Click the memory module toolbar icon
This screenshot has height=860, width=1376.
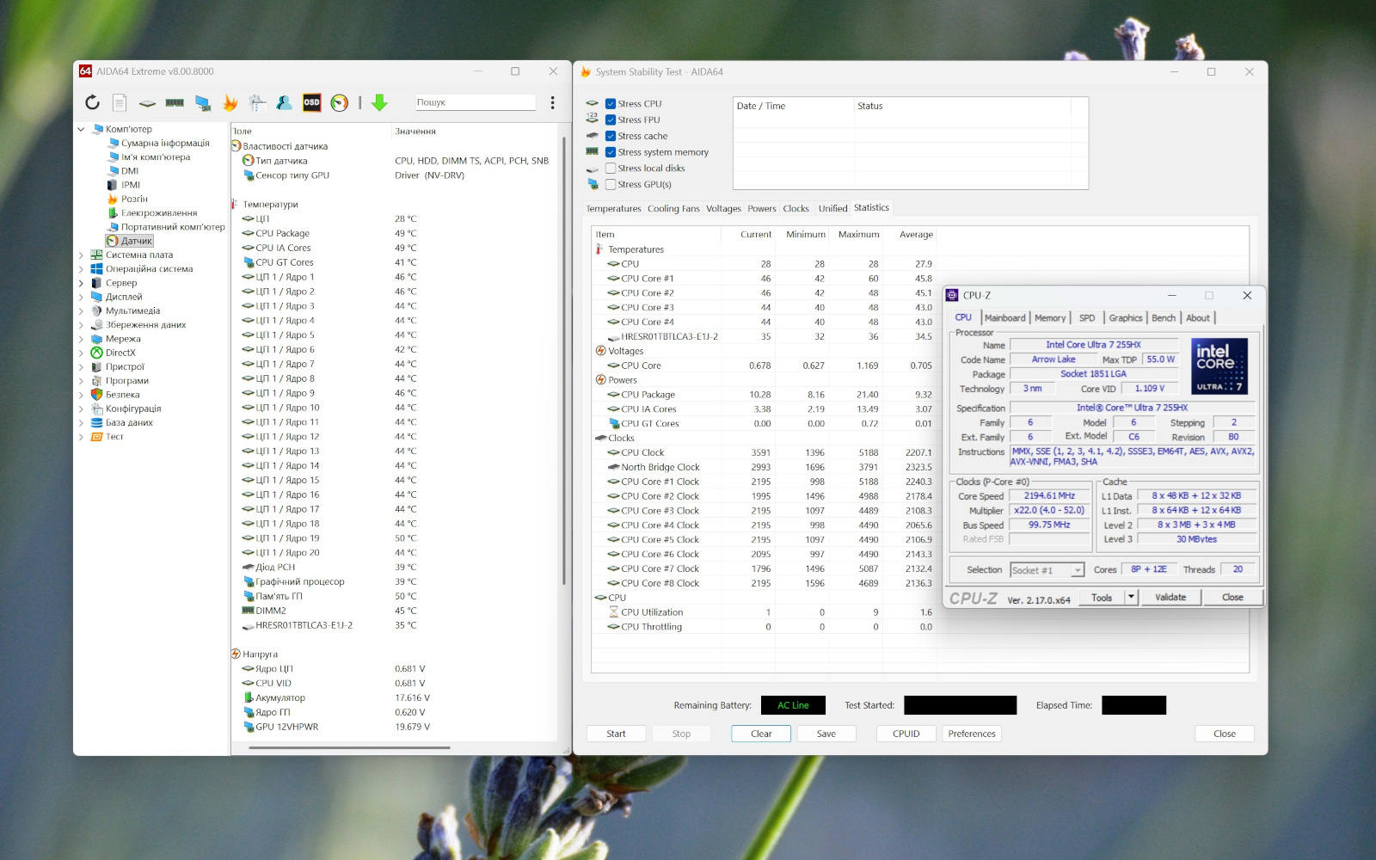175,103
